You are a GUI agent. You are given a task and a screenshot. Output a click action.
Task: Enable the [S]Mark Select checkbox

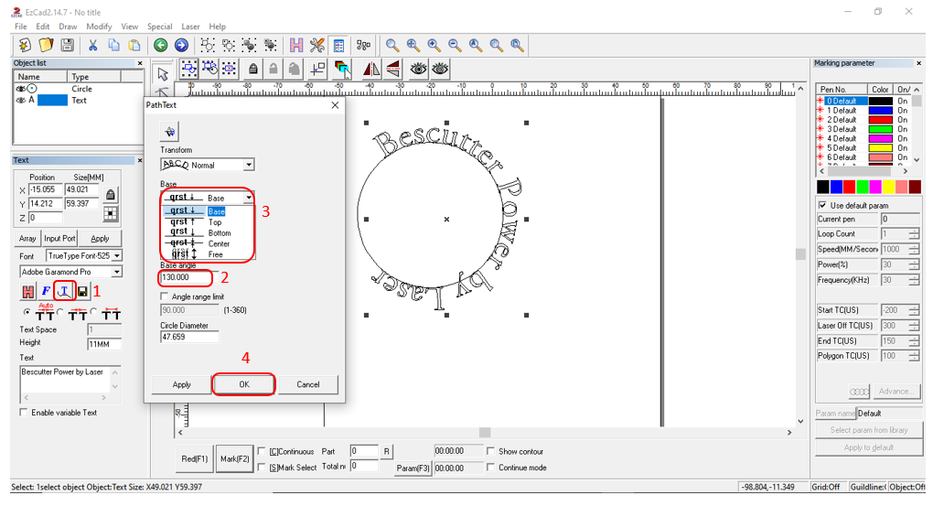262,468
